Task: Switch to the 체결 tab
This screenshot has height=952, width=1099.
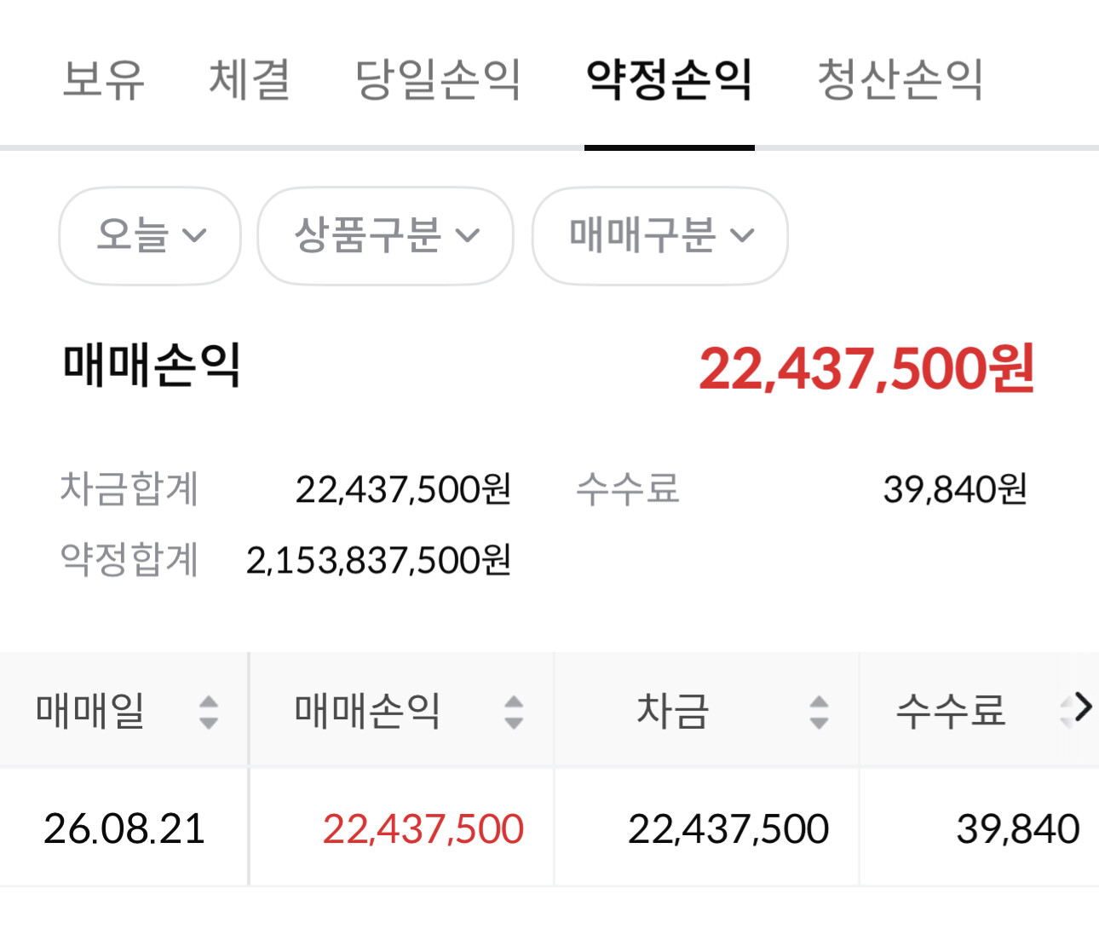Action: pos(250,80)
